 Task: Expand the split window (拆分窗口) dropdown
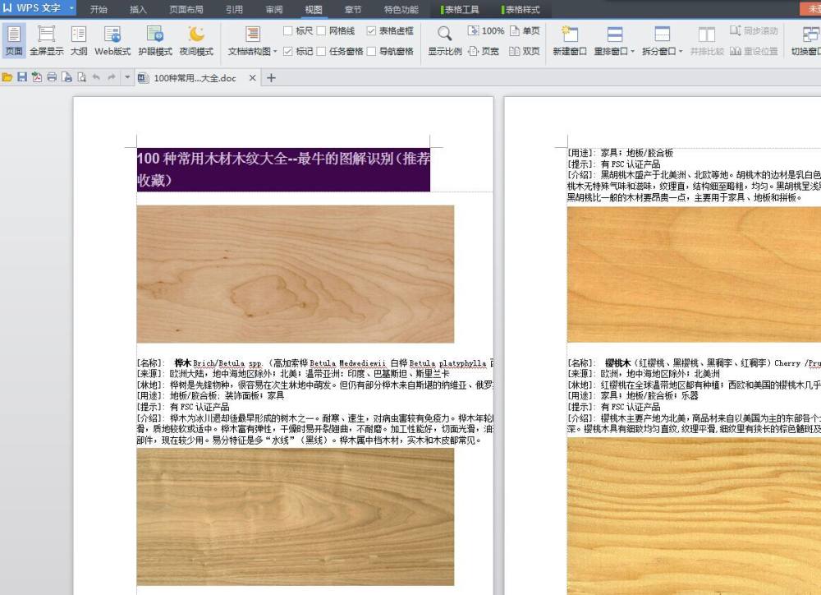(663, 51)
